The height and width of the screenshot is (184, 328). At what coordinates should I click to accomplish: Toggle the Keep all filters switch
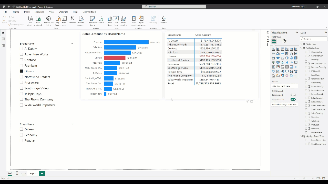[x=293, y=99]
